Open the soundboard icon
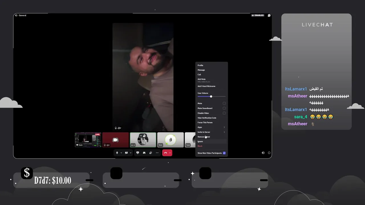The image size is (365, 205). (x=151, y=153)
